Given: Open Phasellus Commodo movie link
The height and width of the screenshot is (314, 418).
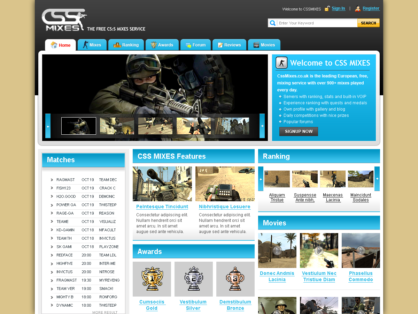Looking at the screenshot, I should [361, 276].
